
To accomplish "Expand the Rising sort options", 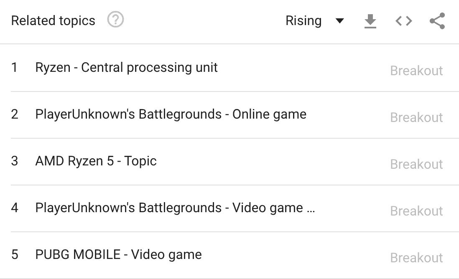I will click(x=316, y=21).
